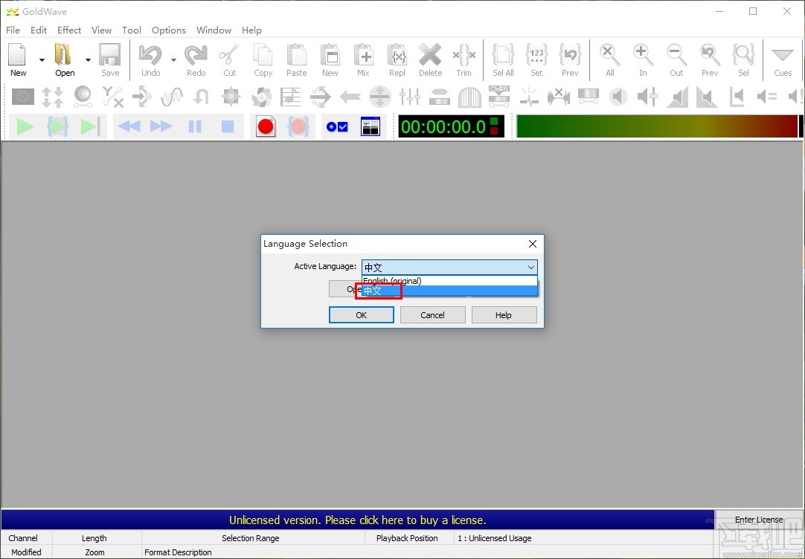Open the Tool menu
Image resolution: width=805 pixels, height=559 pixels.
[x=132, y=30]
